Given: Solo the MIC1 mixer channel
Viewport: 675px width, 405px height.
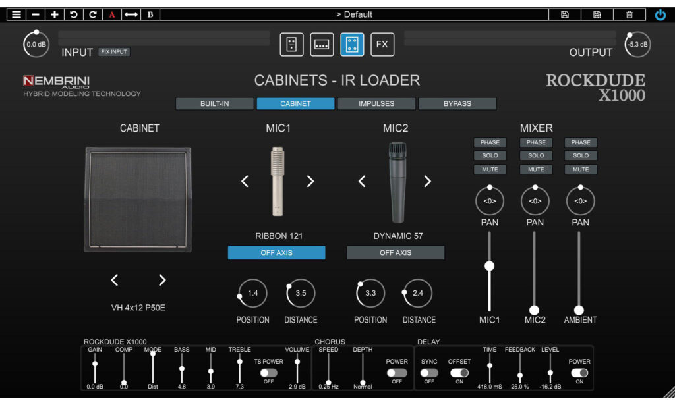Looking at the screenshot, I should pyautogui.click(x=490, y=155).
